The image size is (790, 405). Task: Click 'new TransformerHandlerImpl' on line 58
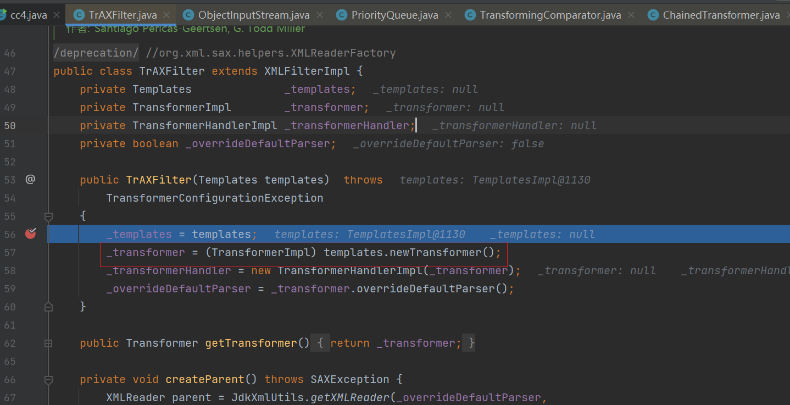pyautogui.click(x=337, y=270)
